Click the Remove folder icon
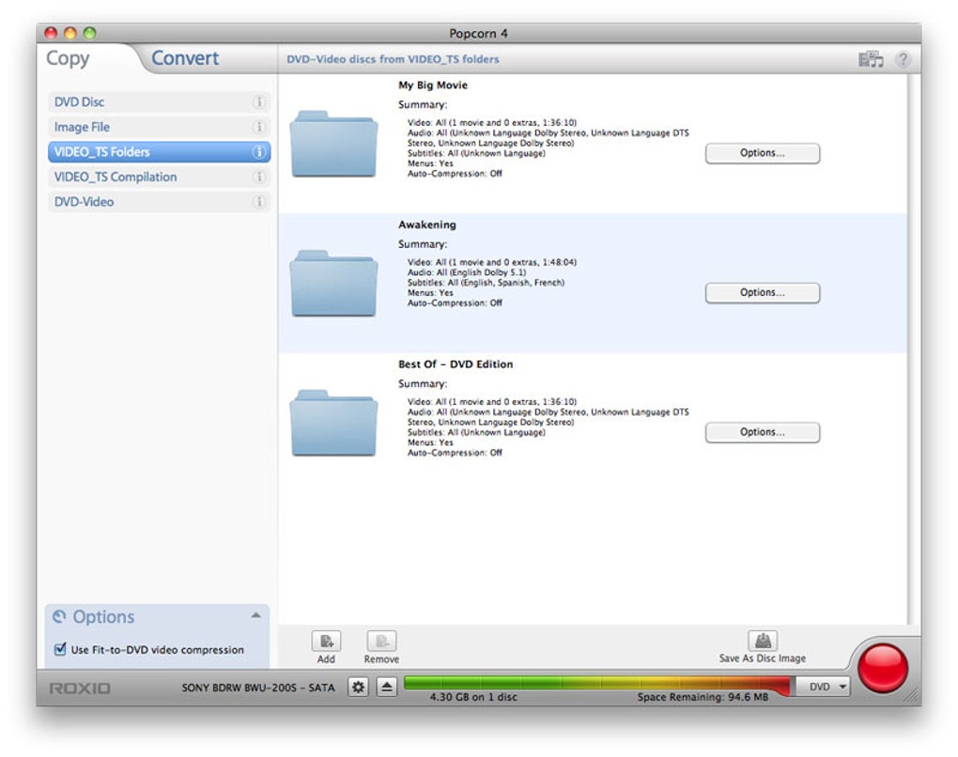 (x=382, y=641)
